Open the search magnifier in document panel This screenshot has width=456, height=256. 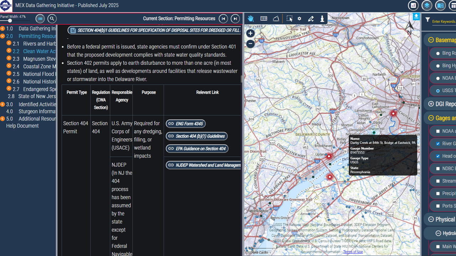pos(52,18)
